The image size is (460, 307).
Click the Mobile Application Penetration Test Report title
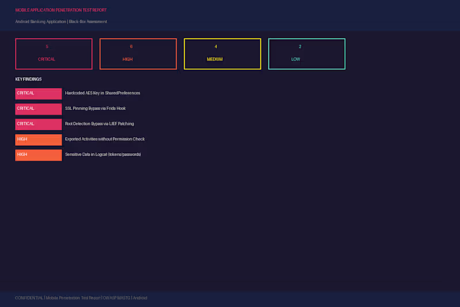pos(61,10)
